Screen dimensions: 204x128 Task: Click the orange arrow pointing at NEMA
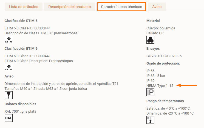(x=187, y=85)
